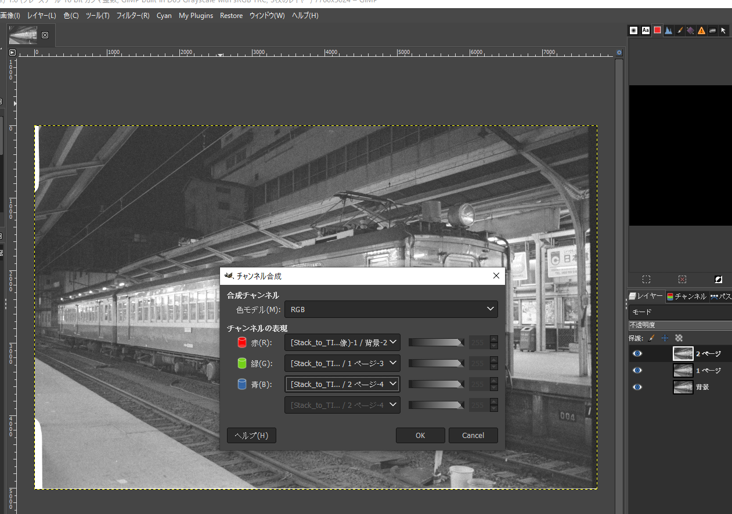732x514 pixels.
Task: Click the Quick Mask toggle icon
Action: pyautogui.click(x=718, y=279)
